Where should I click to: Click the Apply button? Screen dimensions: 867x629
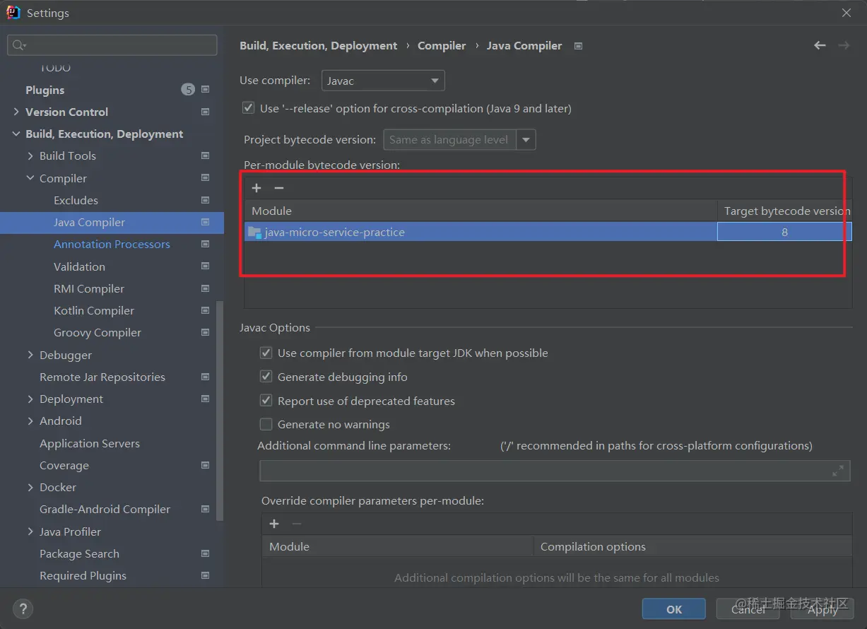click(x=822, y=609)
